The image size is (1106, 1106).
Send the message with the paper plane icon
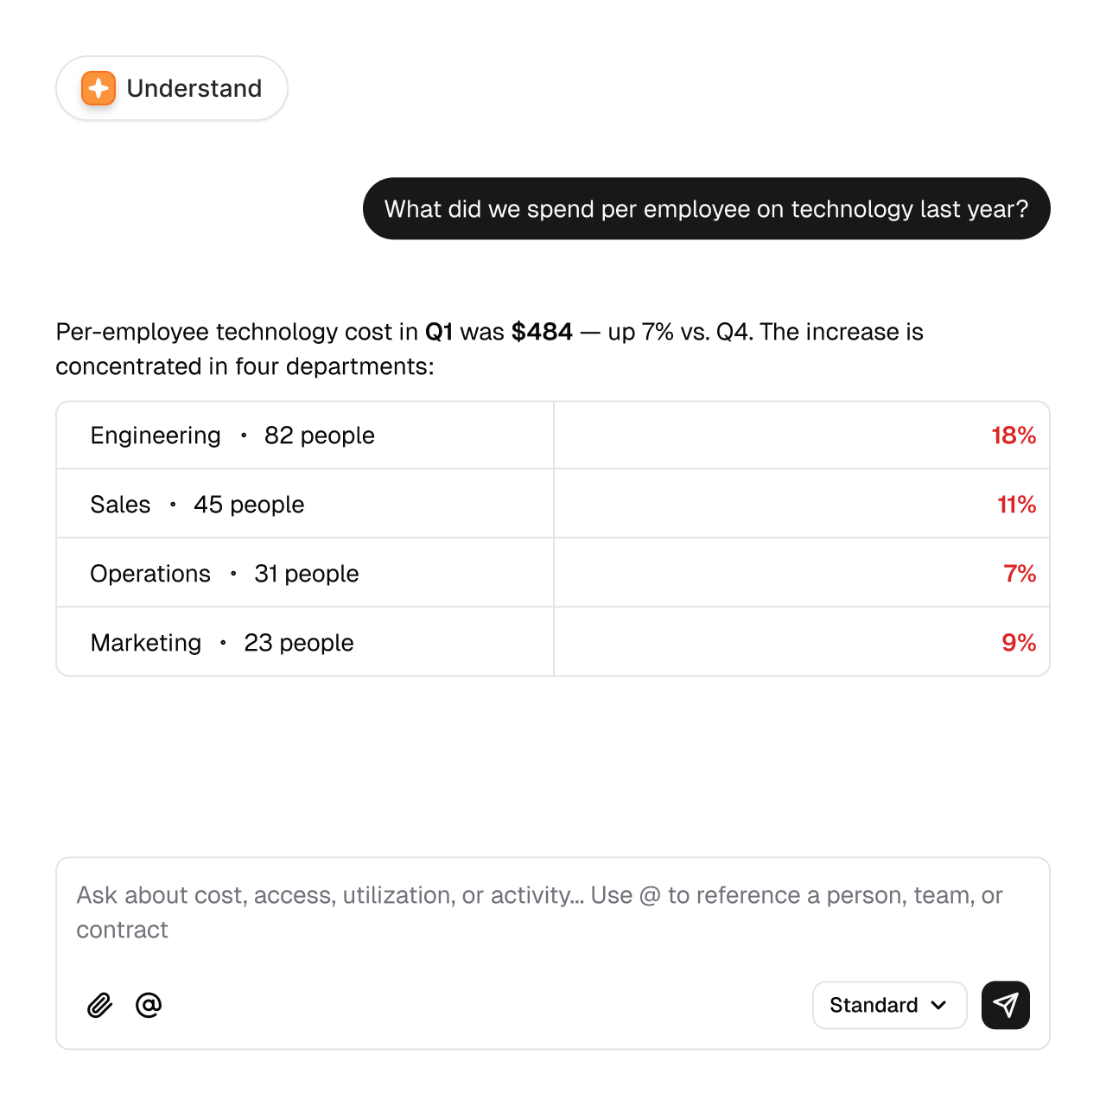[1006, 1005]
